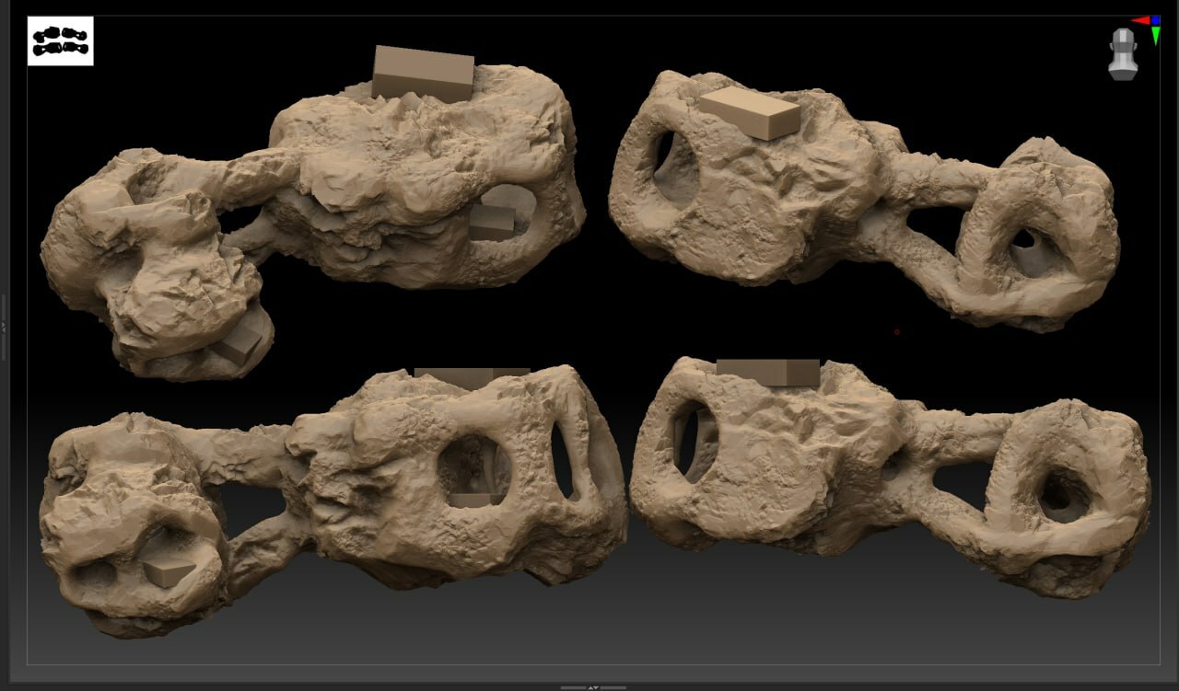Select the box atop the top-left rock

pyautogui.click(x=423, y=73)
